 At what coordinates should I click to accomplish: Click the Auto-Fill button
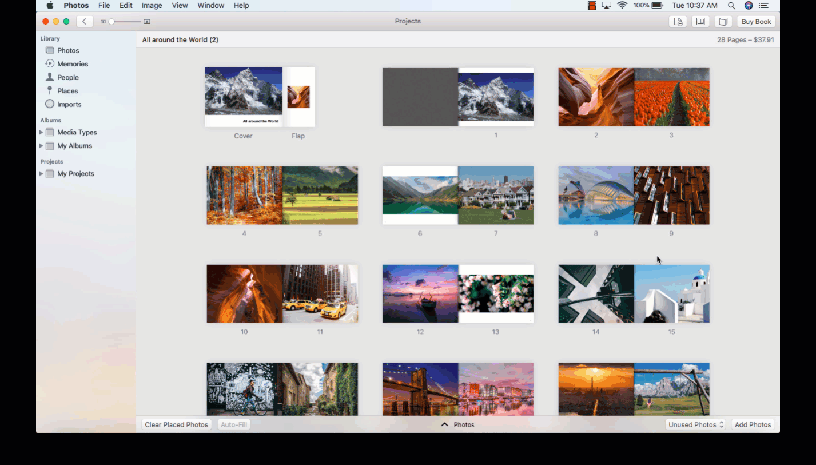(x=234, y=424)
